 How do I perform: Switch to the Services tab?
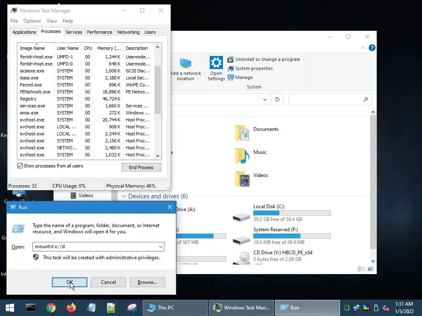point(74,32)
